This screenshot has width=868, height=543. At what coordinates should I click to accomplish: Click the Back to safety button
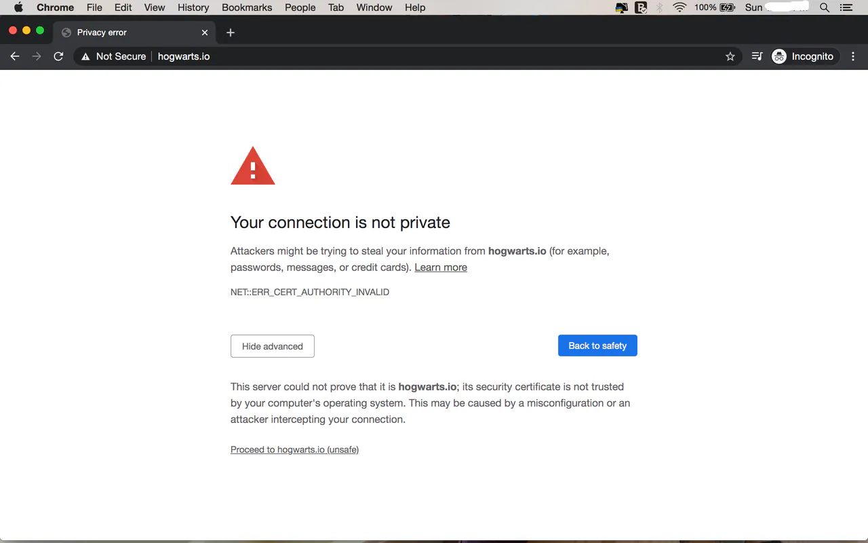click(597, 345)
